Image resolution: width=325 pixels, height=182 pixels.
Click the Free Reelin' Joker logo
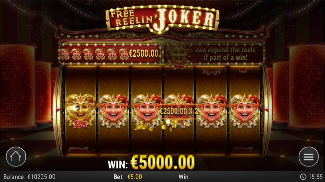[162, 19]
